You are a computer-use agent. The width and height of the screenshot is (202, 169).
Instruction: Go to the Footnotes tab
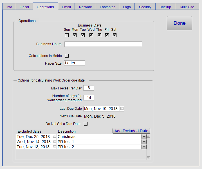pyautogui.click(x=107, y=7)
